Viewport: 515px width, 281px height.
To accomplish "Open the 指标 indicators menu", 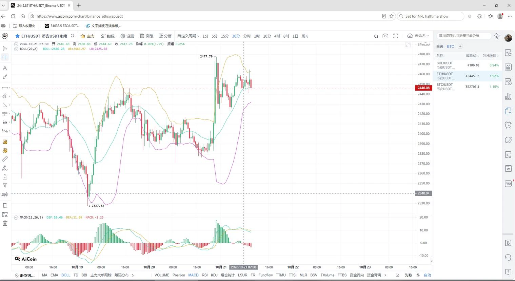I will (108, 36).
